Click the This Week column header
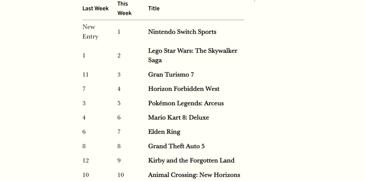The image size is (365, 181). [124, 8]
